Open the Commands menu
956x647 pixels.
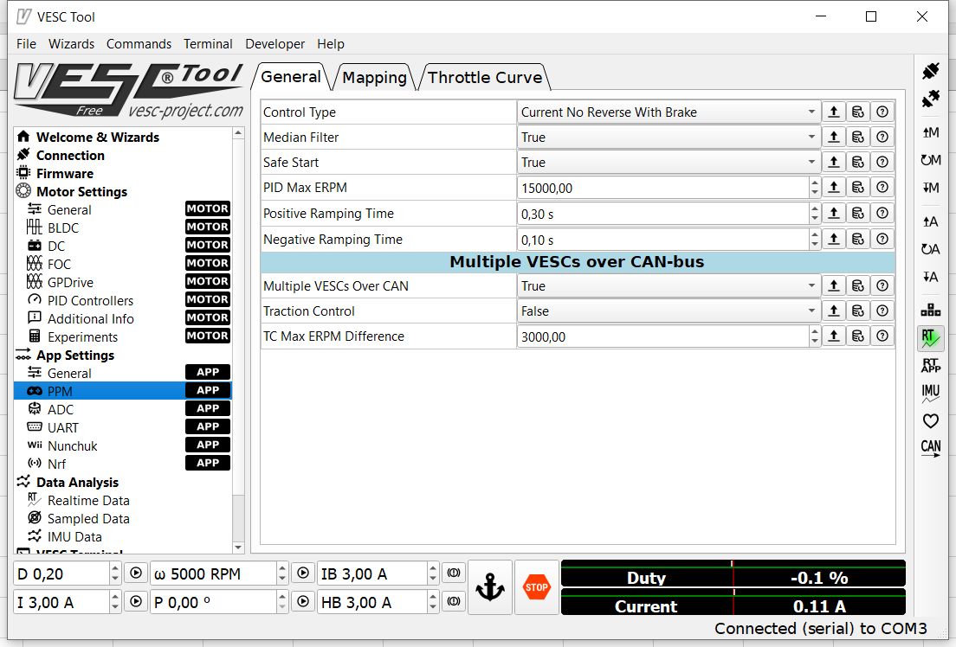139,44
